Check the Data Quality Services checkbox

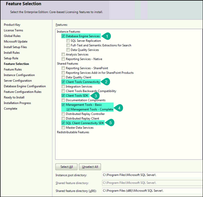pos(68,50)
